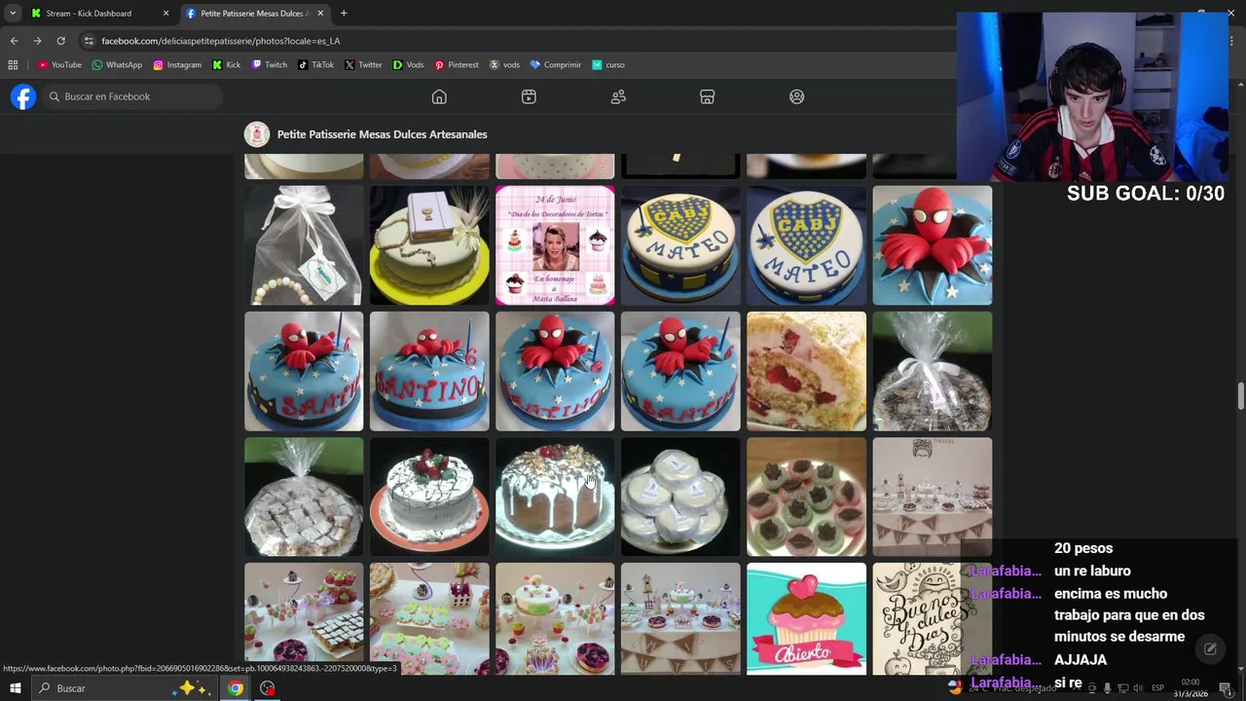Open the Santino Spider-Man cake with number 6
Screen dimensions: 1246x701
(429, 371)
